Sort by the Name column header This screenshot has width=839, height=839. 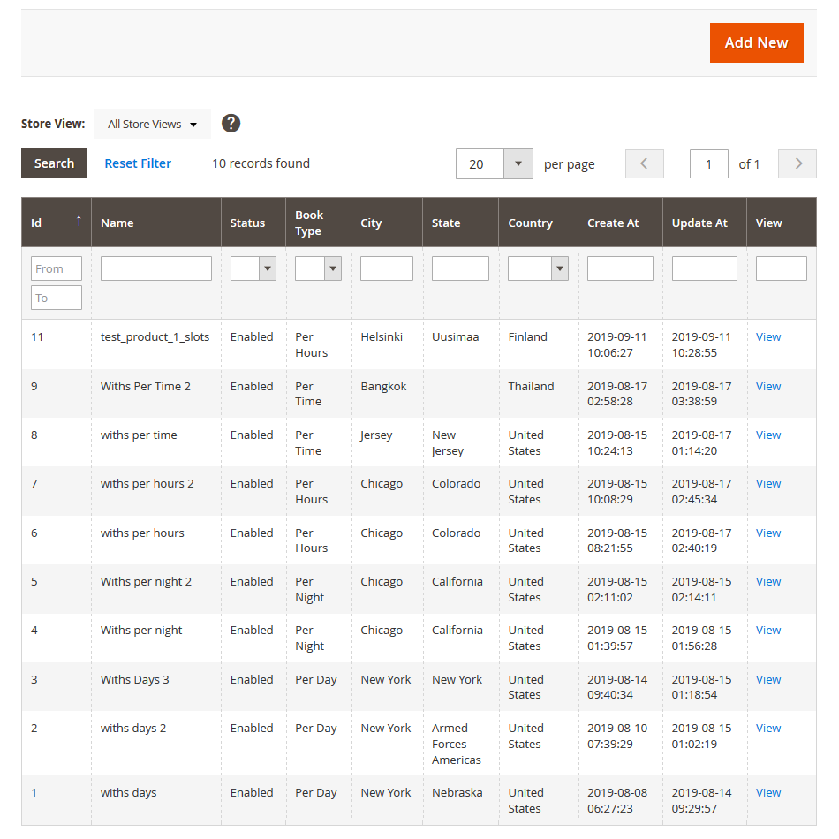117,223
